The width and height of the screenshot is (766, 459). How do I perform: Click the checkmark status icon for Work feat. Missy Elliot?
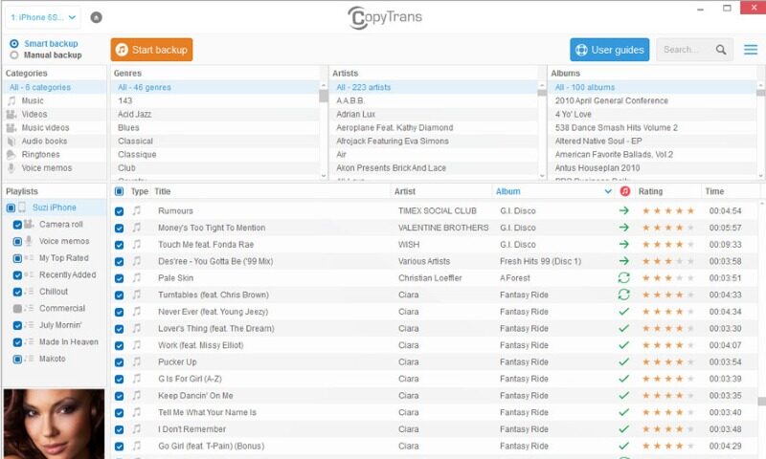tap(624, 345)
